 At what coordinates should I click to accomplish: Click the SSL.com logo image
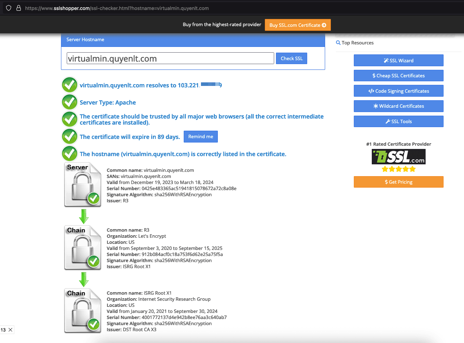click(x=398, y=157)
